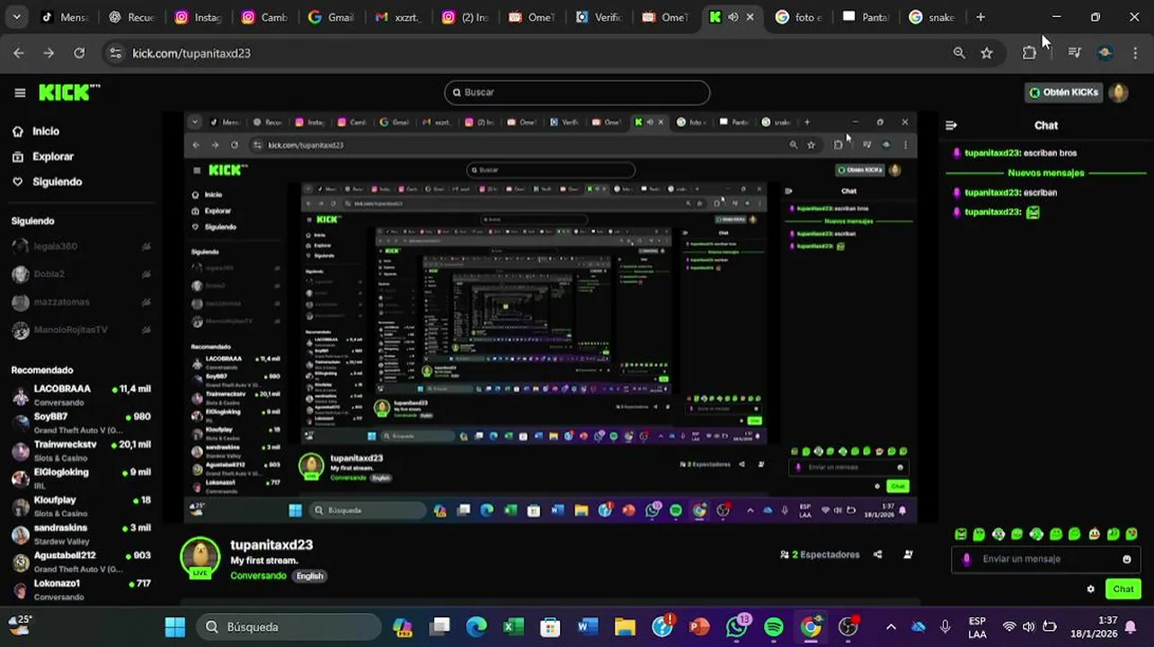Screen dimensions: 1154x647
Task: Open the Kick hamburger sidebar menu
Action: (20, 93)
